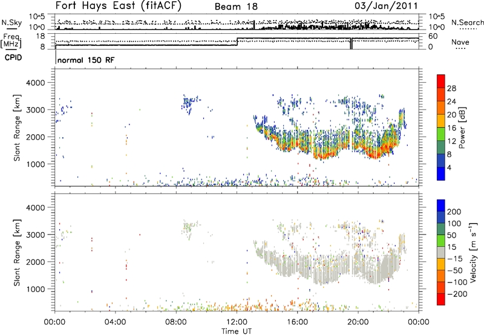Click the 'Fort Hays East (fitACF)' title

coord(119,6)
